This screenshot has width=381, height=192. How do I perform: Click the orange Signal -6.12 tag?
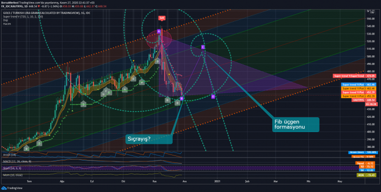click(x=365, y=164)
